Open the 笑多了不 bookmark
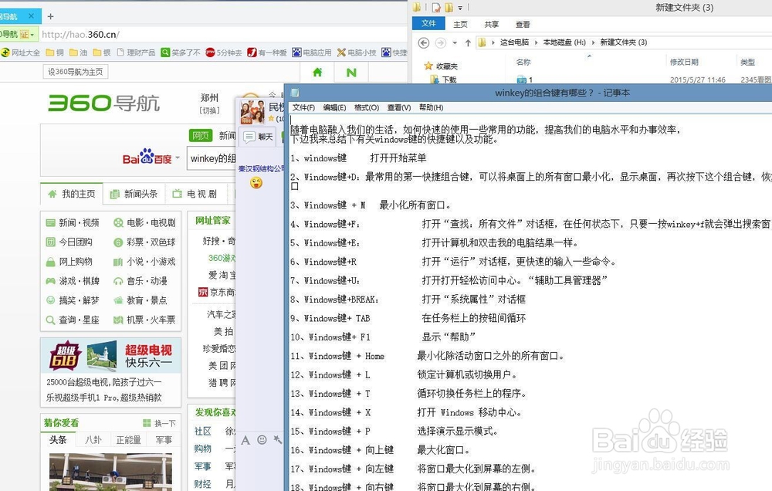 [181, 52]
